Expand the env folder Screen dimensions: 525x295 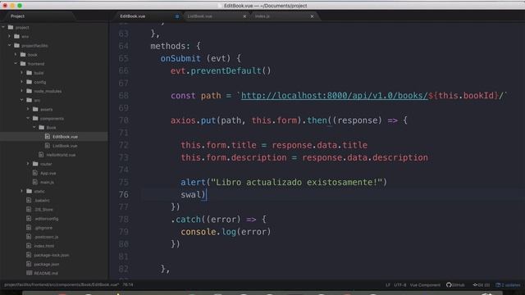10,36
